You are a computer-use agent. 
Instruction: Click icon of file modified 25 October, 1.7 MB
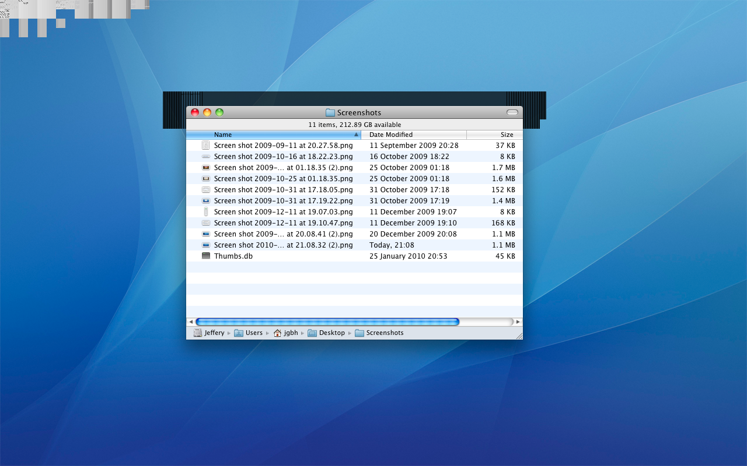point(205,168)
